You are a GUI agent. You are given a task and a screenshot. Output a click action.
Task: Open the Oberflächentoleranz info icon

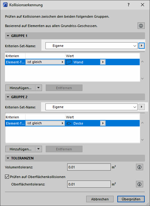(139, 184)
